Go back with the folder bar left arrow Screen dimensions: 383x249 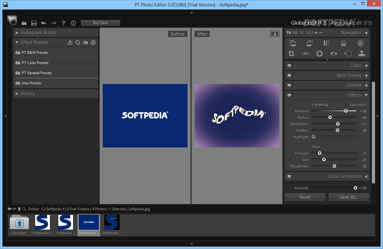(x=10, y=209)
